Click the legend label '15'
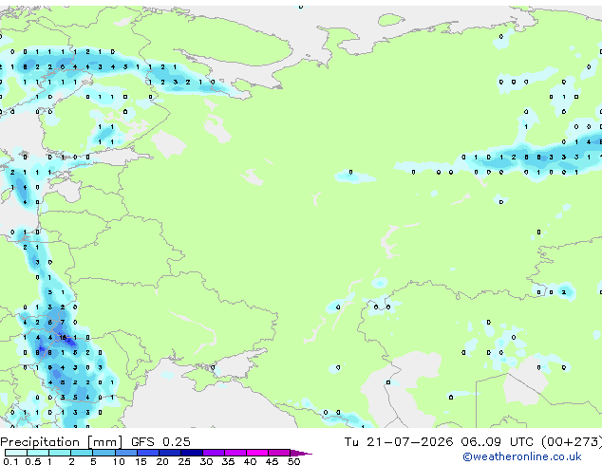This screenshot has height=465, width=602. pos(141,461)
